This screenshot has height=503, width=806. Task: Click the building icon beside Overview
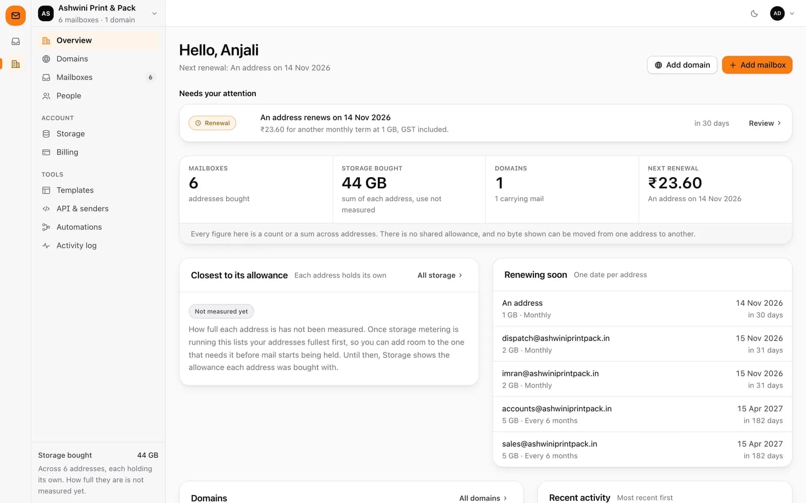tap(46, 40)
